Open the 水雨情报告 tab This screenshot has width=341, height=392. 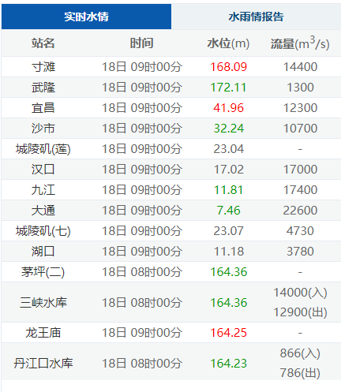[256, 17]
